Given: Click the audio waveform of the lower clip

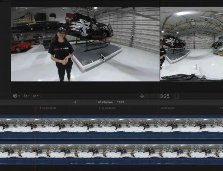Looking at the screenshot, I should (111, 161).
